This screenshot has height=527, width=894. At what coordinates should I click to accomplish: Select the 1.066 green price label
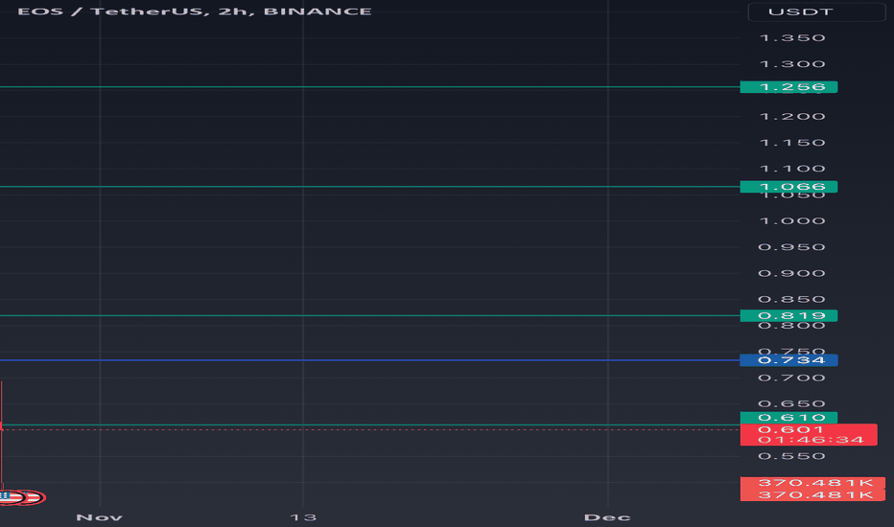tap(788, 187)
